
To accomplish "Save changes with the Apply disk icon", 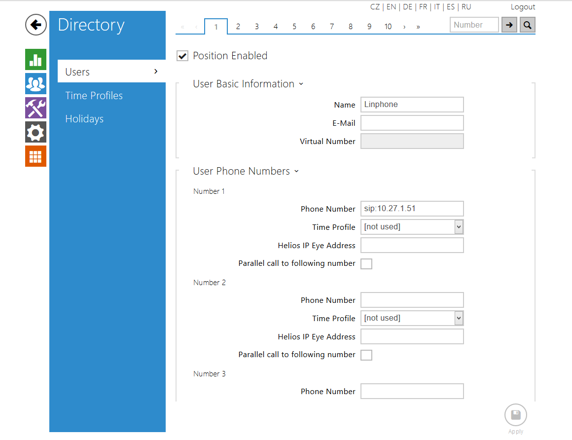I will point(515,415).
